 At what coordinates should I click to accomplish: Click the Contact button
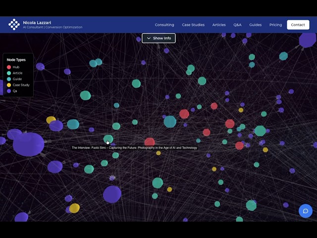298,25
